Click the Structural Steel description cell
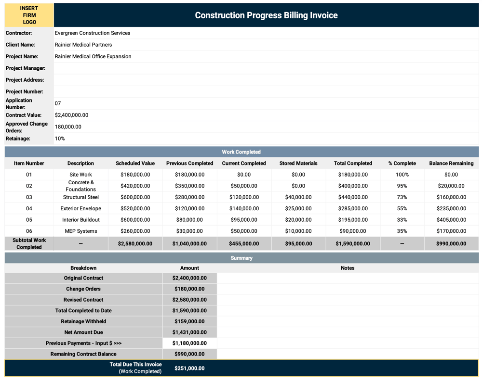The height and width of the screenshot is (381, 482). [x=81, y=197]
